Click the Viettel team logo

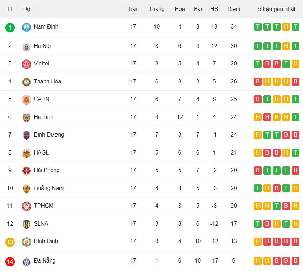(26, 64)
